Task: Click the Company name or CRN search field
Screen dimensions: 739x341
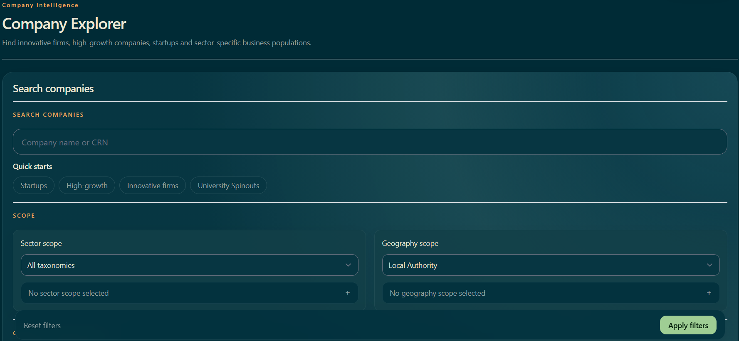Action: tap(370, 142)
